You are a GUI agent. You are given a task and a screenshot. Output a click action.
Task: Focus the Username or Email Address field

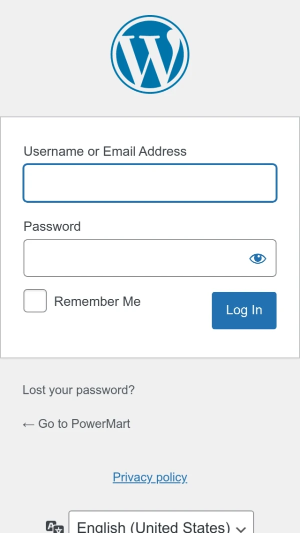pos(150,183)
